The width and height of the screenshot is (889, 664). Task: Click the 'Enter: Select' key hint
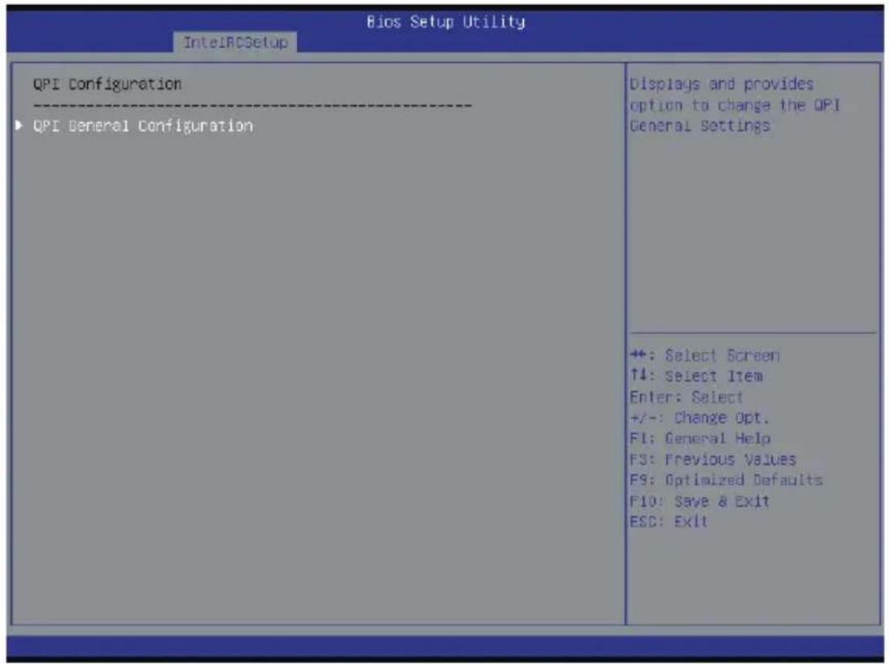coord(686,397)
